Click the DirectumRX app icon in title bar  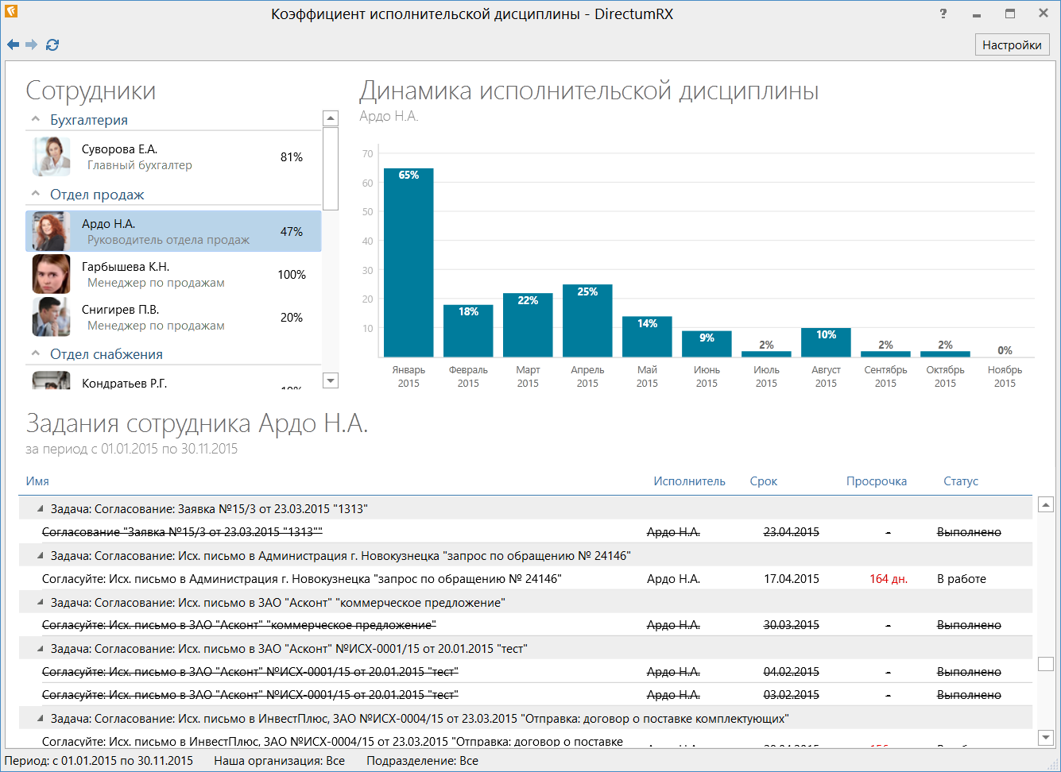pos(10,12)
